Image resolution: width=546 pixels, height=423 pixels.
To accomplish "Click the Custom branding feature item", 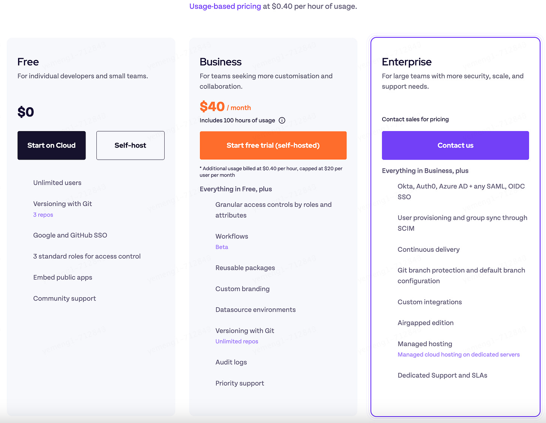I will [x=242, y=289].
